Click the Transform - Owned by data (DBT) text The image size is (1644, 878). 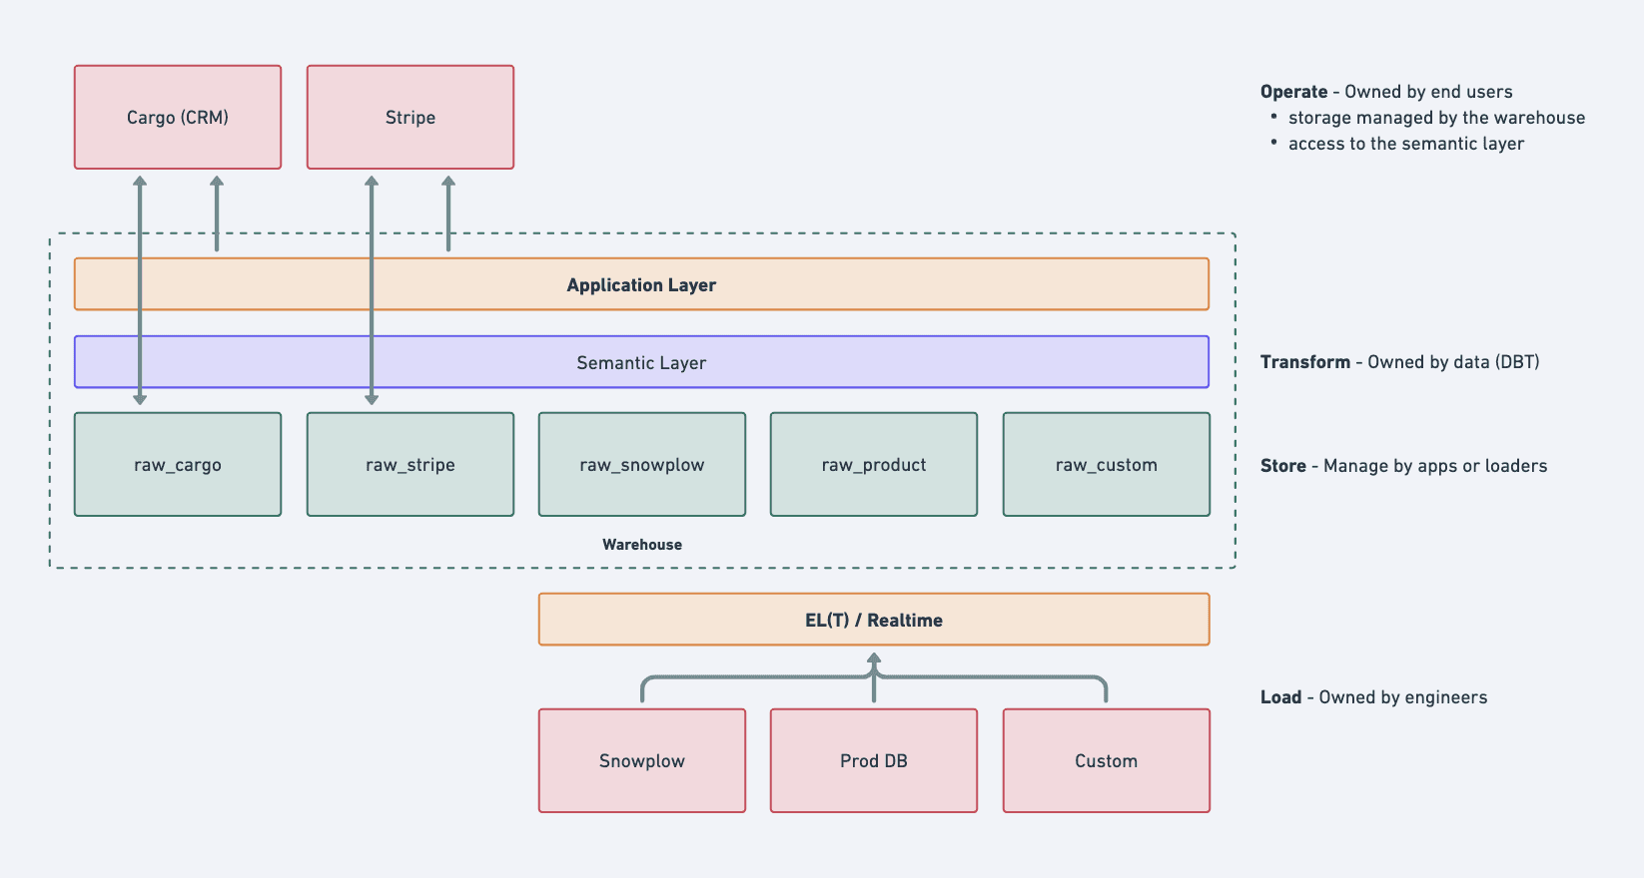point(1399,362)
